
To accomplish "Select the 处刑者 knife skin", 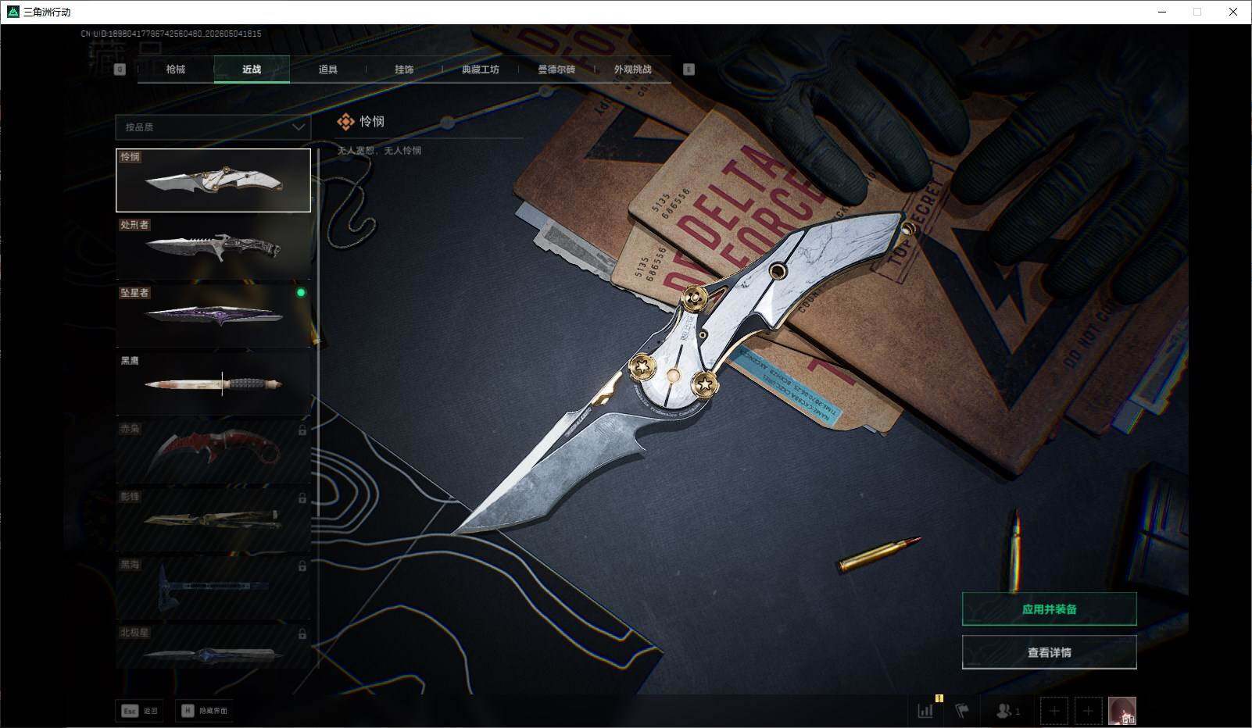I will click(x=213, y=248).
